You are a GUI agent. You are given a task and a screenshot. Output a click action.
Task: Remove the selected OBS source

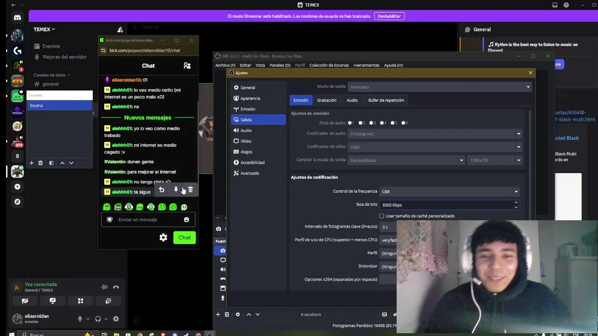click(227, 315)
